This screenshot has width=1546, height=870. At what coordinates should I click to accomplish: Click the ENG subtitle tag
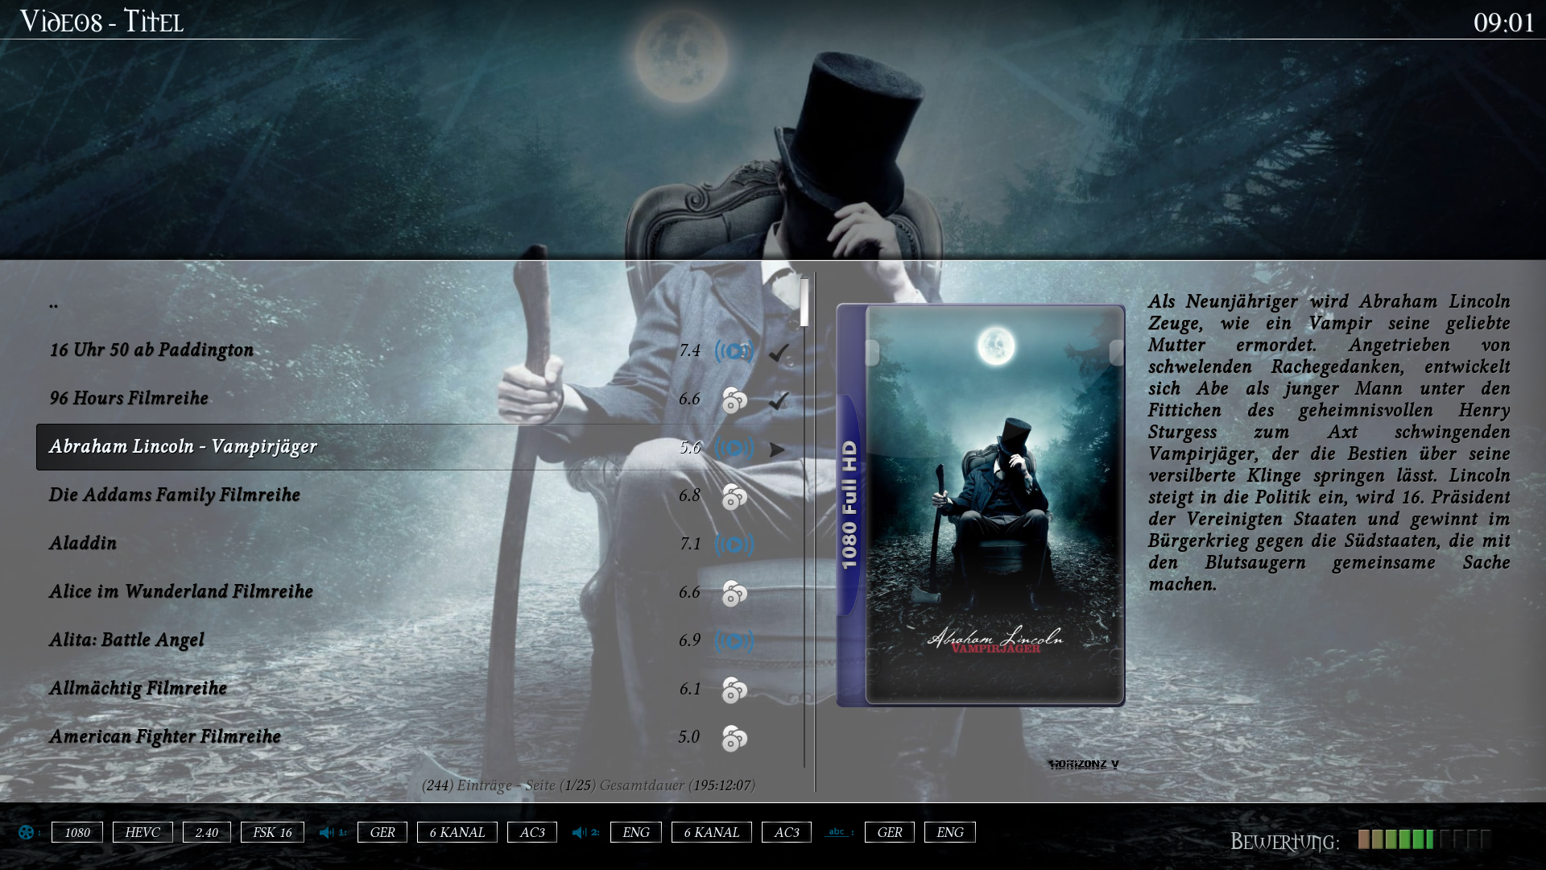(x=950, y=832)
